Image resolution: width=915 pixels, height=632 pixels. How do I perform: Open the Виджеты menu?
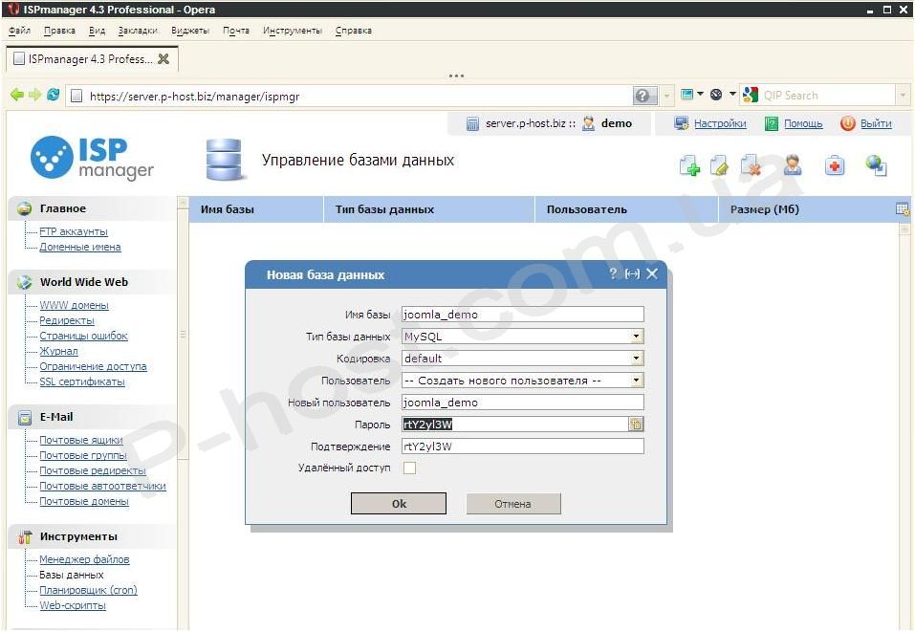(190, 31)
